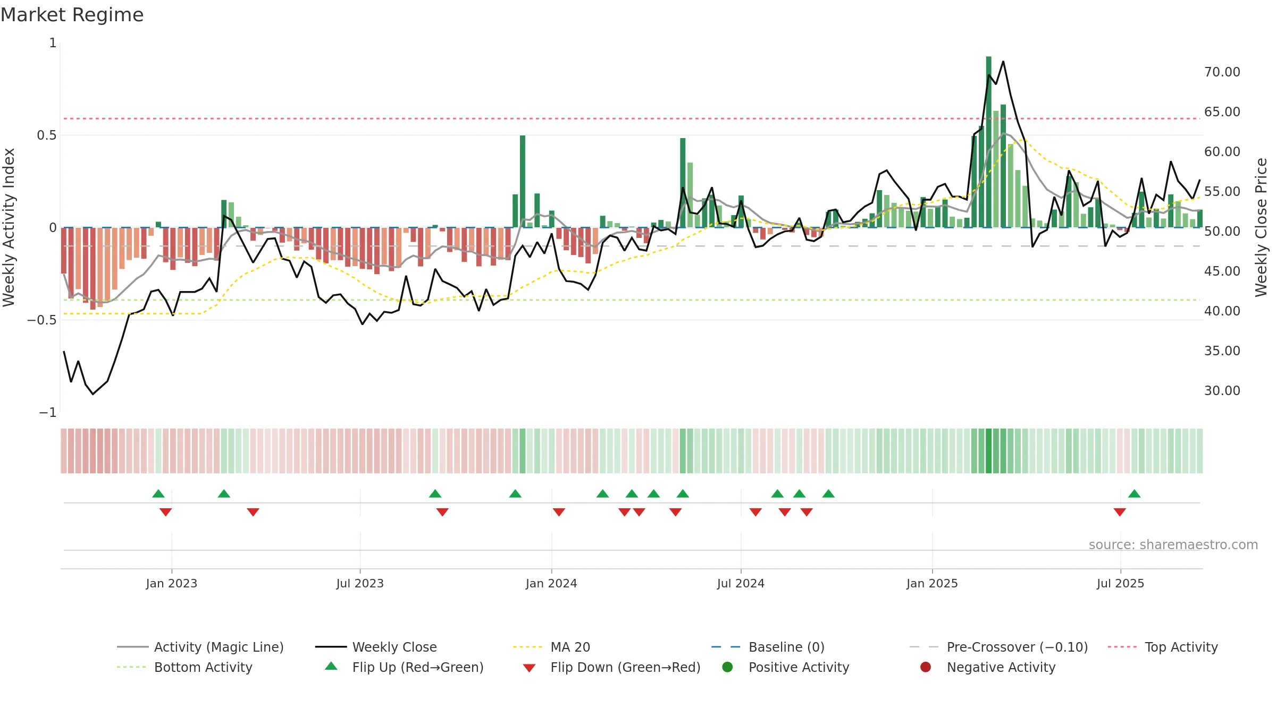The height and width of the screenshot is (717, 1276).
Task: Click the Market Regime chart title
Action: (72, 15)
